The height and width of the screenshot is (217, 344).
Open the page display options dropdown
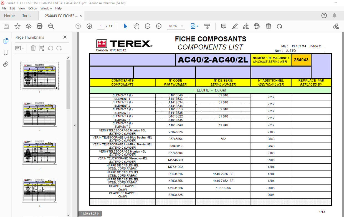[197, 26]
